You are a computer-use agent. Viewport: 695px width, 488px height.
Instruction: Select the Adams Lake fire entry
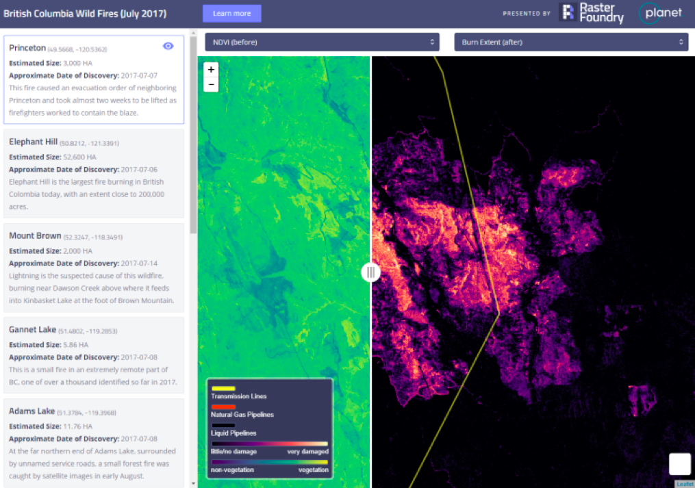pyautogui.click(x=94, y=442)
